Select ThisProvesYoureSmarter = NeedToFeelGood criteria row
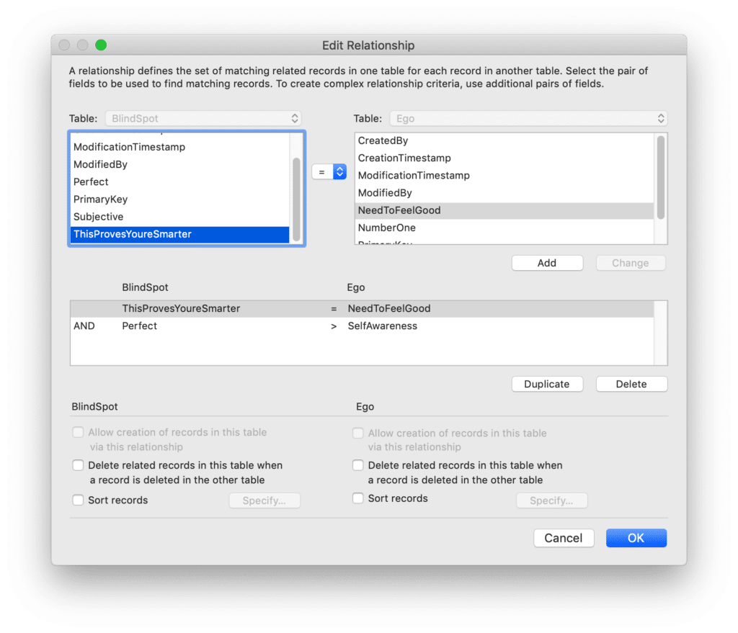The width and height of the screenshot is (738, 633). [x=362, y=308]
